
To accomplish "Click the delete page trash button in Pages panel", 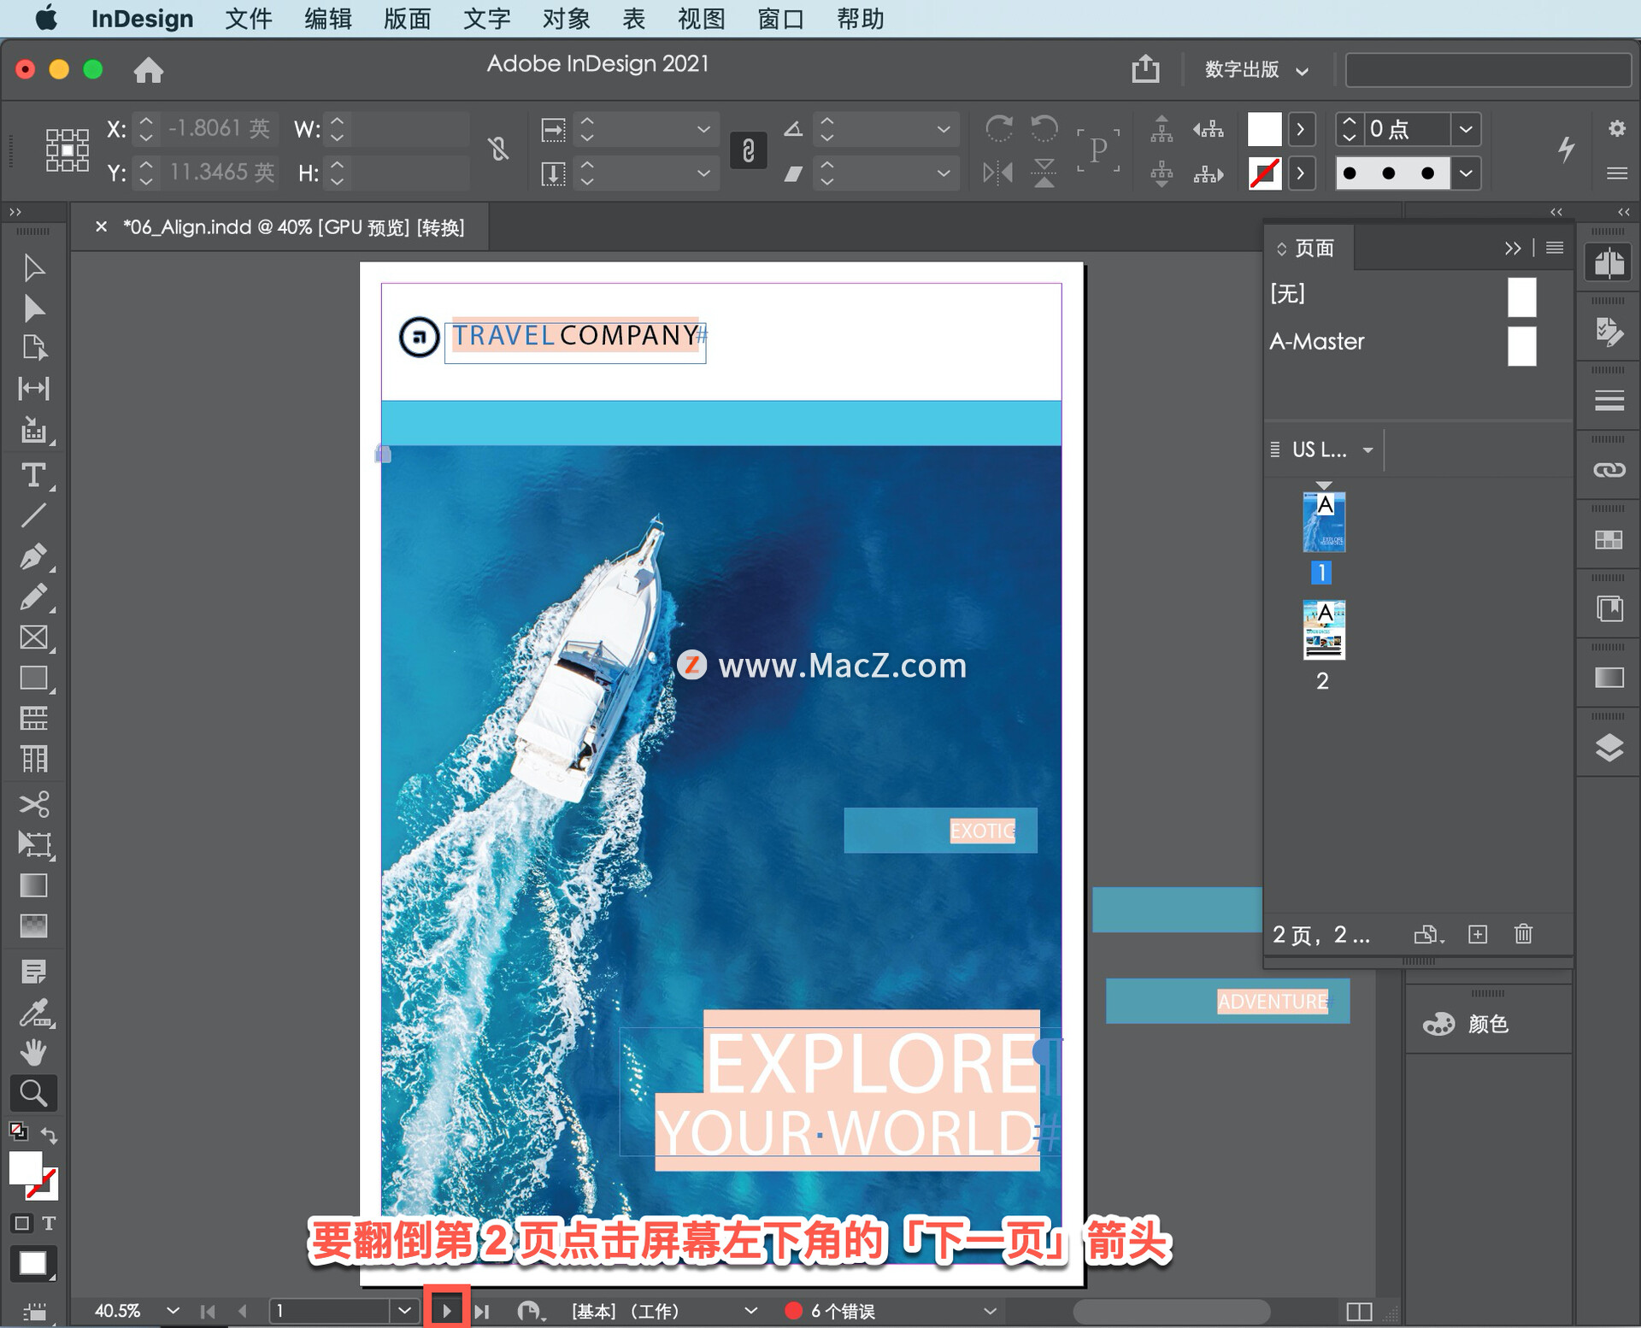I will click(x=1524, y=934).
